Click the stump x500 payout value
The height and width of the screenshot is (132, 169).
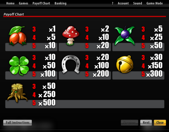[x=47, y=102]
